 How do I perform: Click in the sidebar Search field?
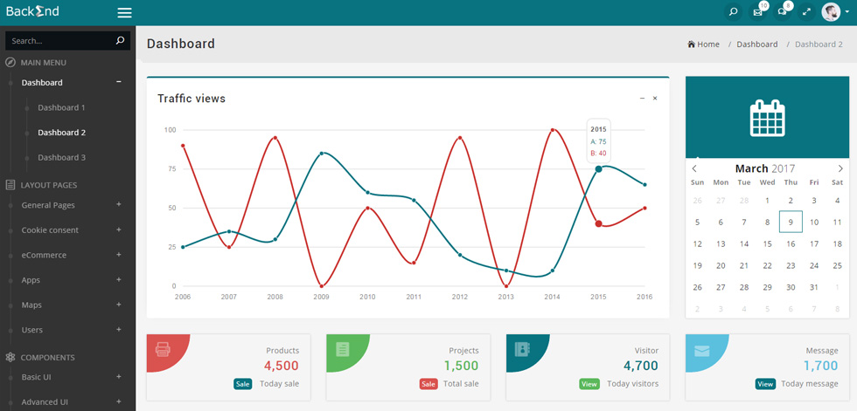click(60, 41)
